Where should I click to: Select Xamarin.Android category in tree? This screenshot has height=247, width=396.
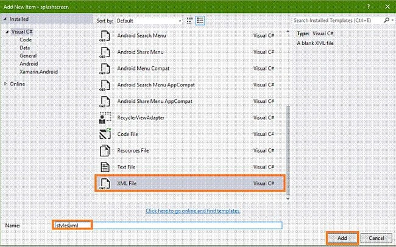pos(38,72)
